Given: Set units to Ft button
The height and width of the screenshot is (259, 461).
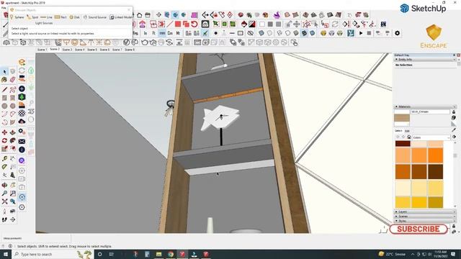Looking at the screenshot, I should pyautogui.click(x=153, y=34).
